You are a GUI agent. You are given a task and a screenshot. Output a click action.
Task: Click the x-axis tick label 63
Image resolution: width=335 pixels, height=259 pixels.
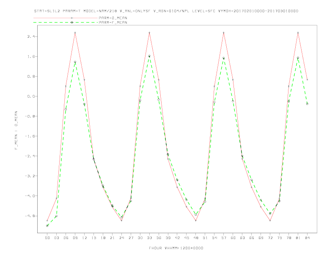coord(242,238)
